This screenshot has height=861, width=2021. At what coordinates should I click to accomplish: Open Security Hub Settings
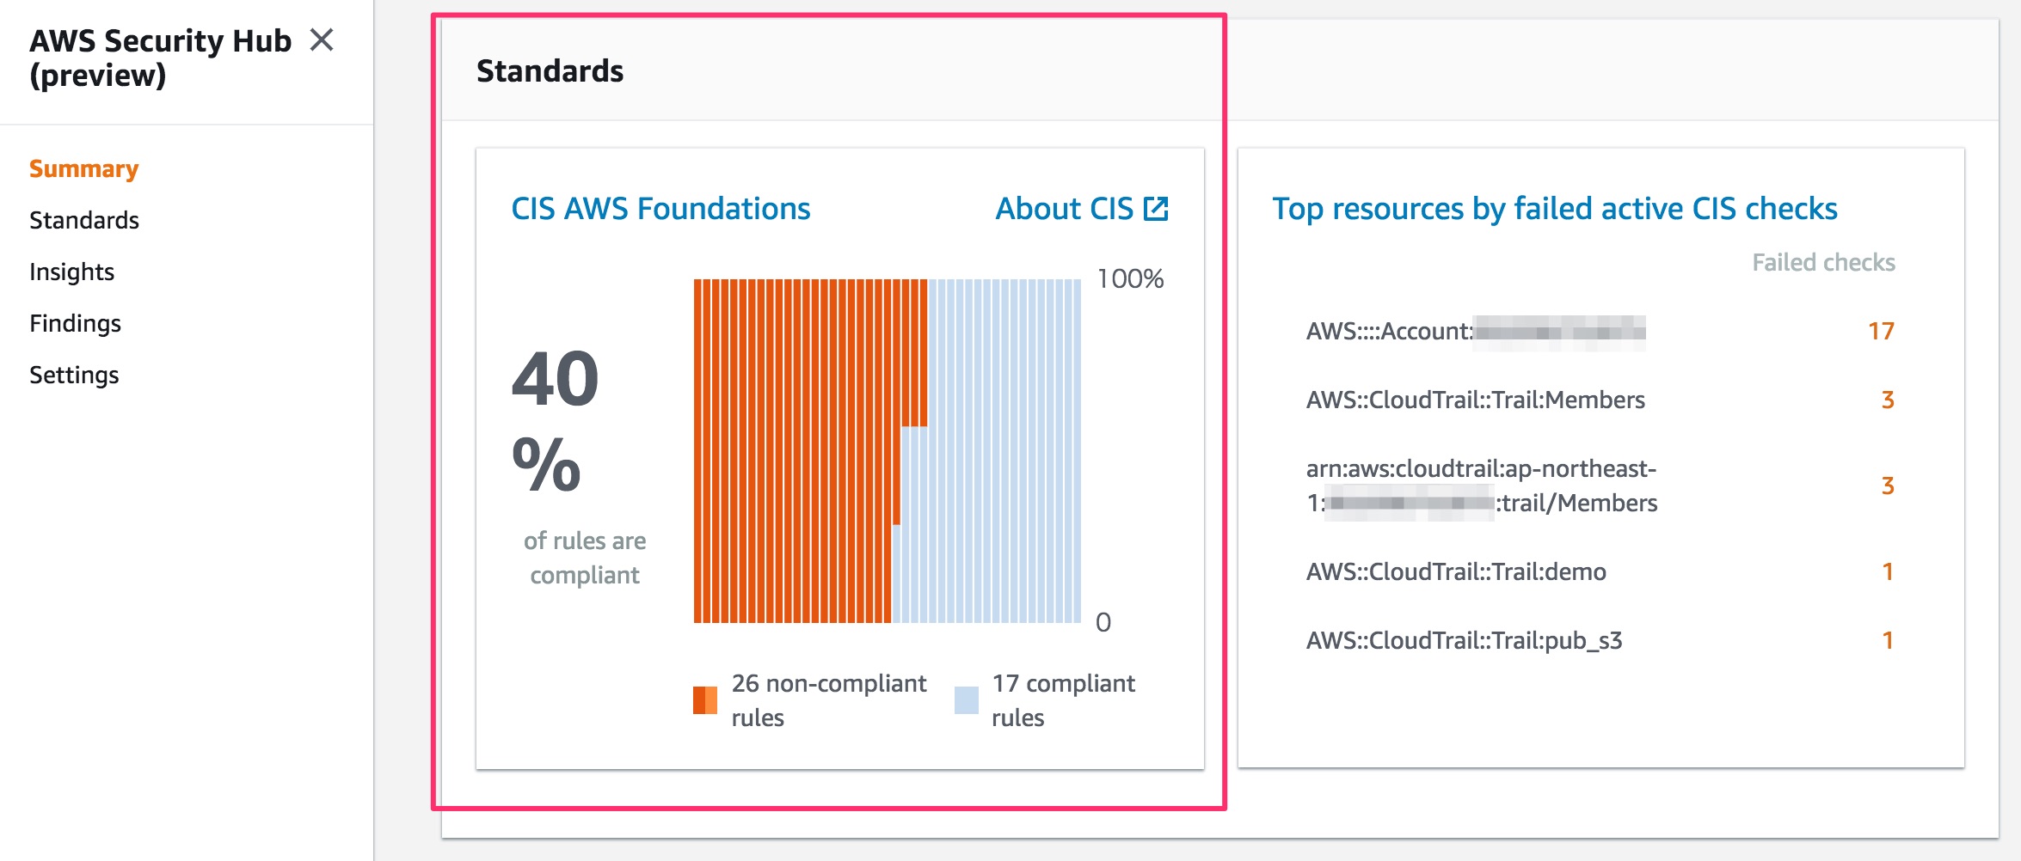pyautogui.click(x=73, y=375)
